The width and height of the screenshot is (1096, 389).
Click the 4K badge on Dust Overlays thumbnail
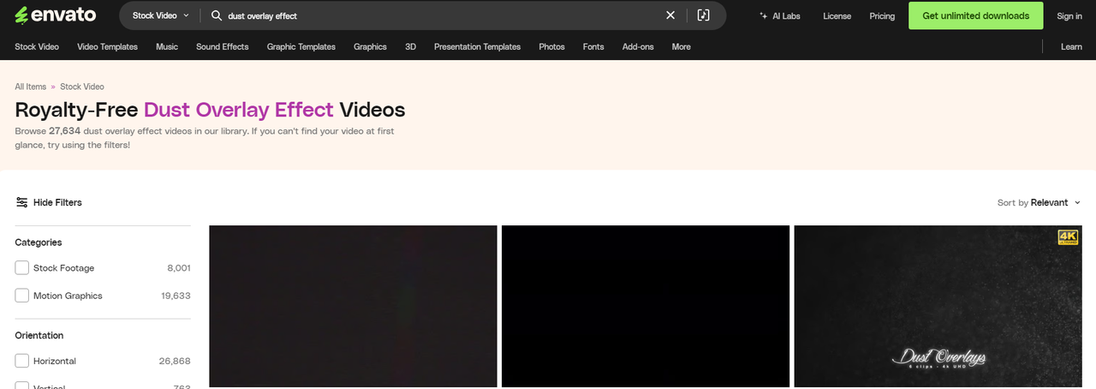pyautogui.click(x=1067, y=237)
